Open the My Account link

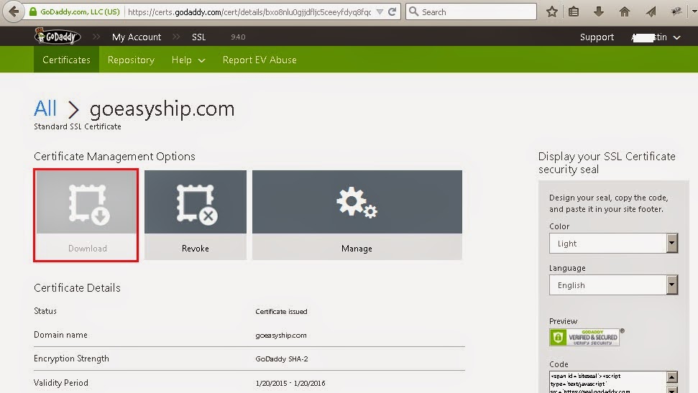tap(136, 37)
